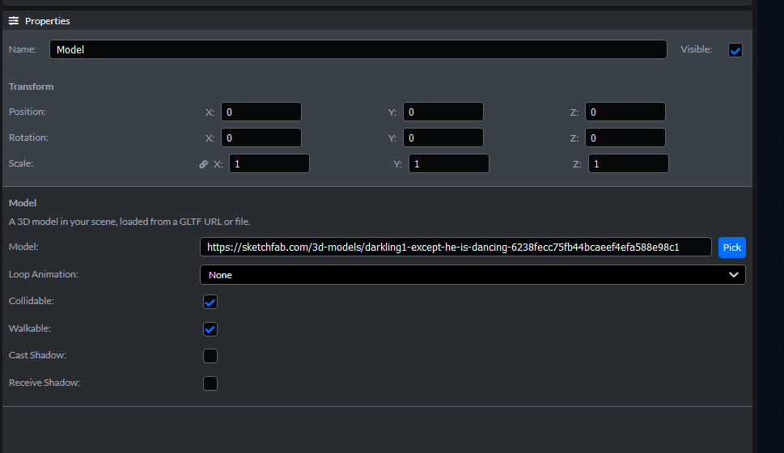This screenshot has width=784, height=453.
Task: Uncheck the Collidable checkbox
Action: click(210, 302)
